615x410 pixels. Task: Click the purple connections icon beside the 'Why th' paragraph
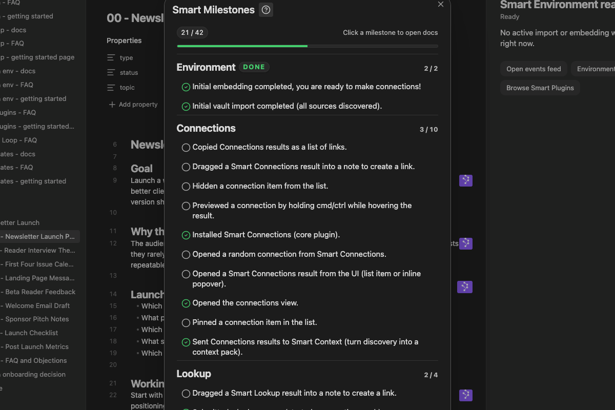coord(465,243)
